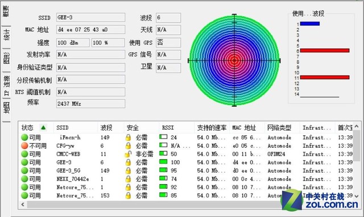
Task: Click the MAC 地址 field d4 ee 07 25 43 a0
Action: tap(90, 30)
